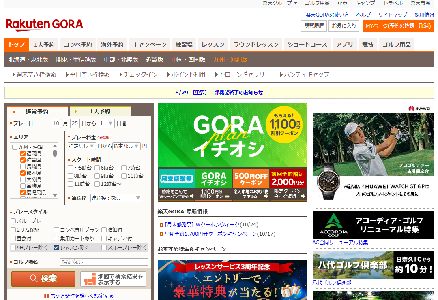The image size is (438, 300).
Task: Switch to the 1人予約 search tab
Action: (100, 111)
